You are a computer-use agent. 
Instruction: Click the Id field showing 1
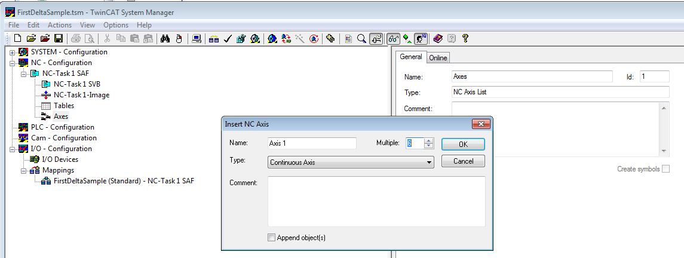pyautogui.click(x=654, y=76)
